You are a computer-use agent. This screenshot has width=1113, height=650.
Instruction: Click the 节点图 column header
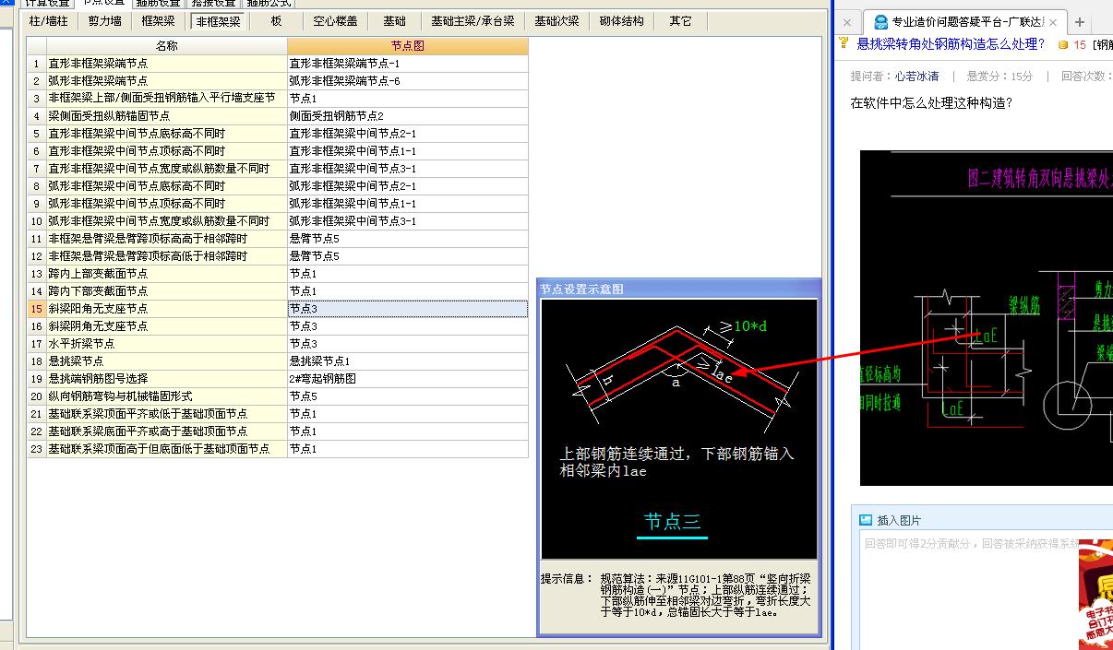(408, 46)
